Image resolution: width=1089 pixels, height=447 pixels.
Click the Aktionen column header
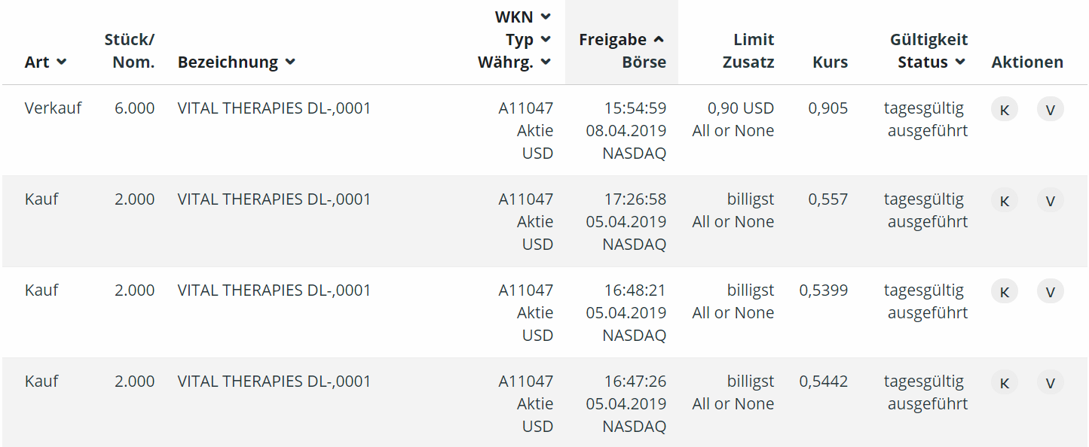[1026, 62]
